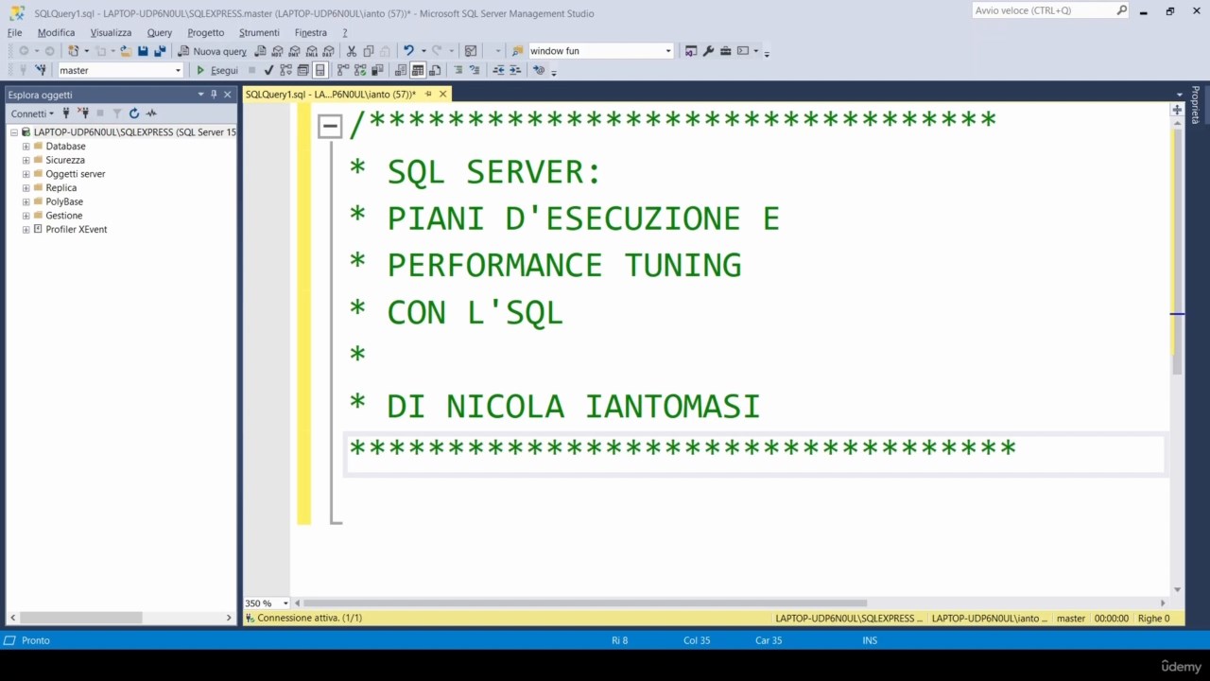Open the Strumenti menu
Screen dimensions: 1210x681
click(x=259, y=32)
